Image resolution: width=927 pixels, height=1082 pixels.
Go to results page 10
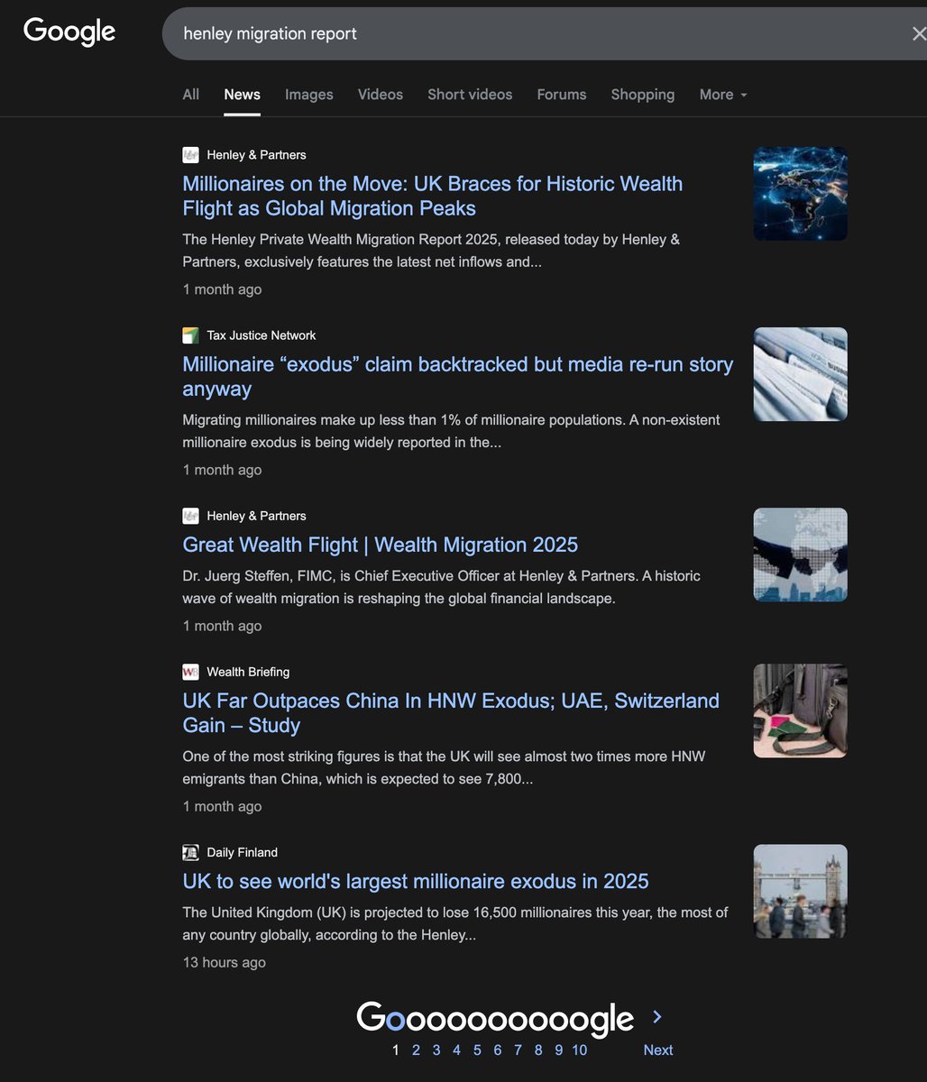tap(579, 1050)
